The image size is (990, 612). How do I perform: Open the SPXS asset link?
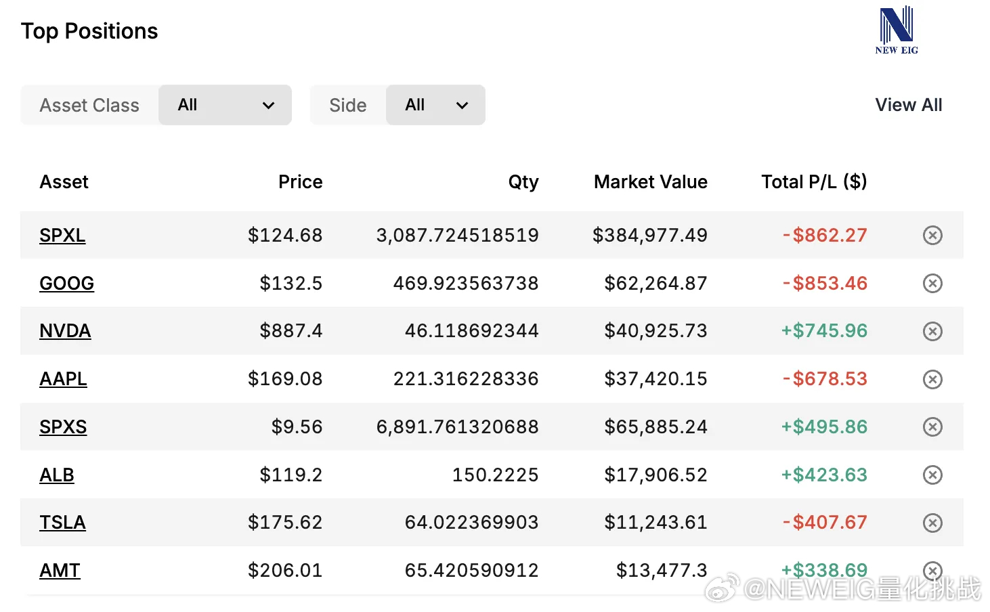63,427
